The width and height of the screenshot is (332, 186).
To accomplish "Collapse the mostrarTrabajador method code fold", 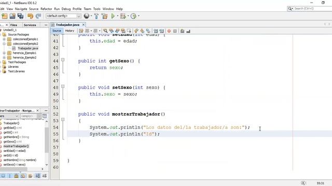I will 63,119.
